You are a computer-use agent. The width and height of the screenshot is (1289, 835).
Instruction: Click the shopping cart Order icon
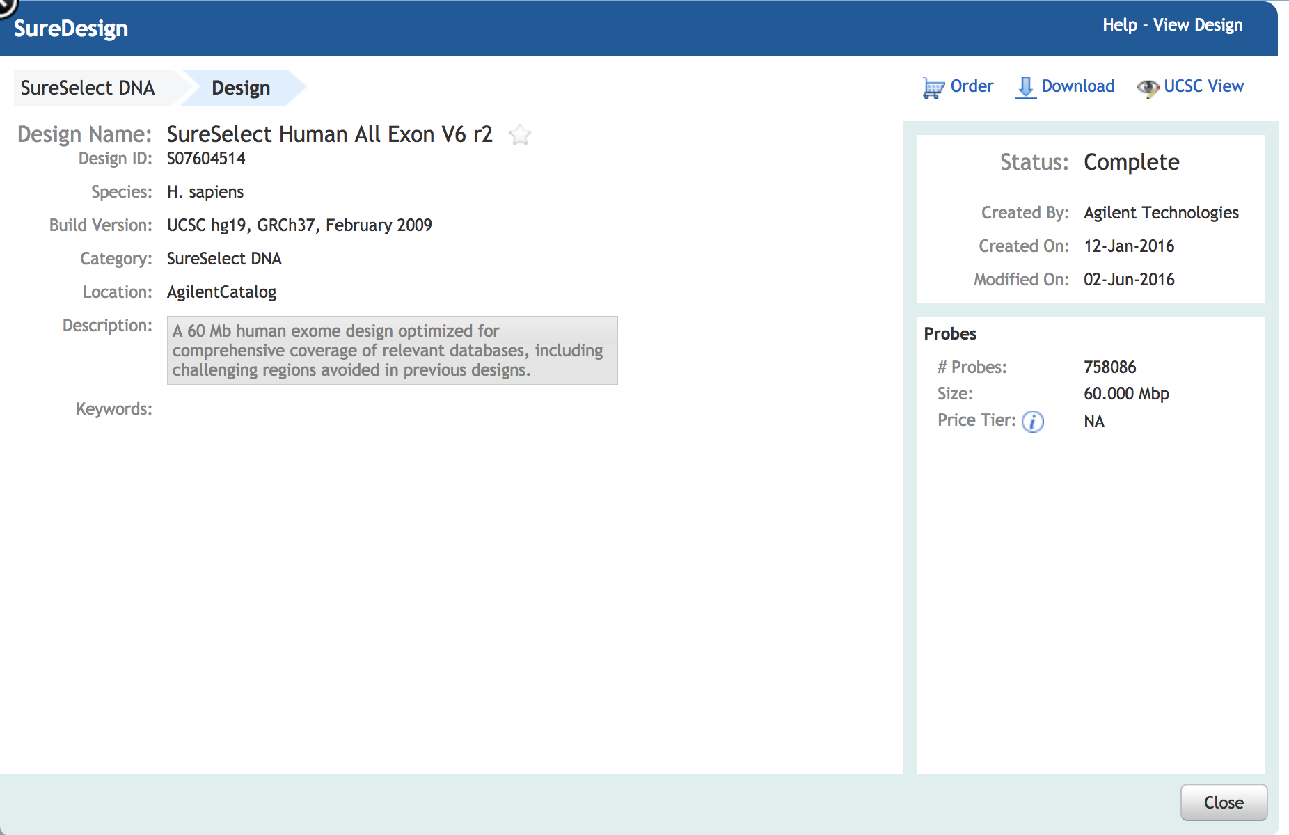click(x=933, y=87)
